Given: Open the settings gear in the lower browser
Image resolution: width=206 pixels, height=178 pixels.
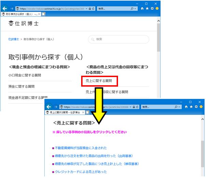Looking at the screenshot, I should [196, 107].
